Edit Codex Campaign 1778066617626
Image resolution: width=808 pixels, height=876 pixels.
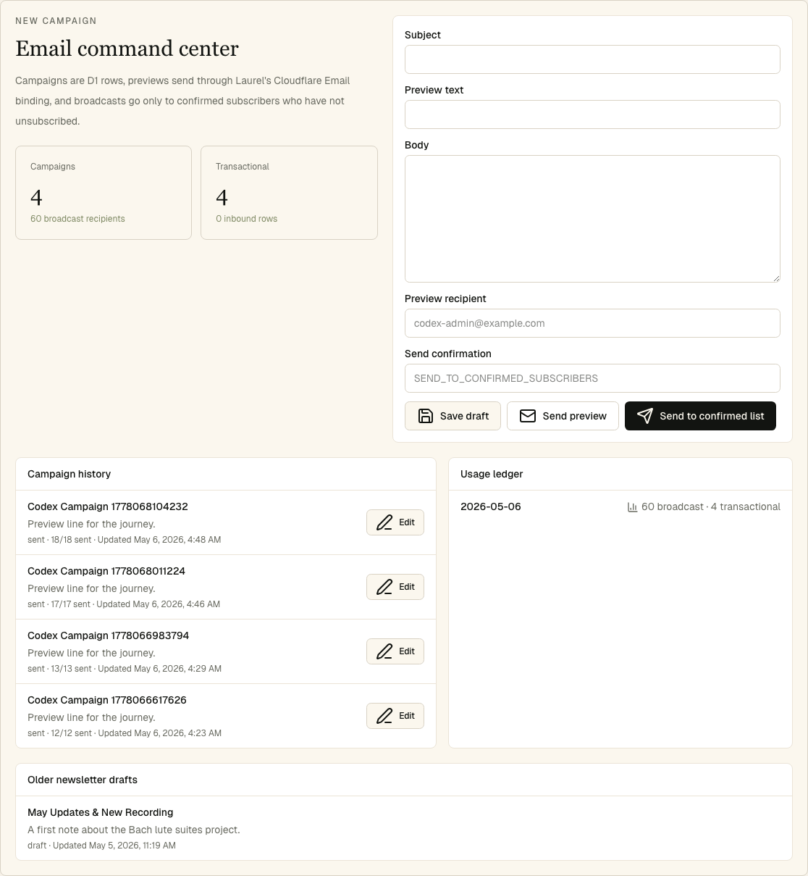pos(395,716)
